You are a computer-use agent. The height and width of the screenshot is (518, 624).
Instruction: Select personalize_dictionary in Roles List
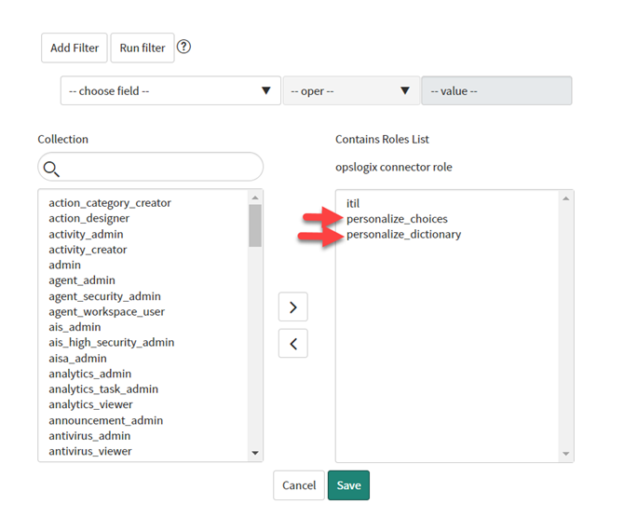pyautogui.click(x=403, y=235)
